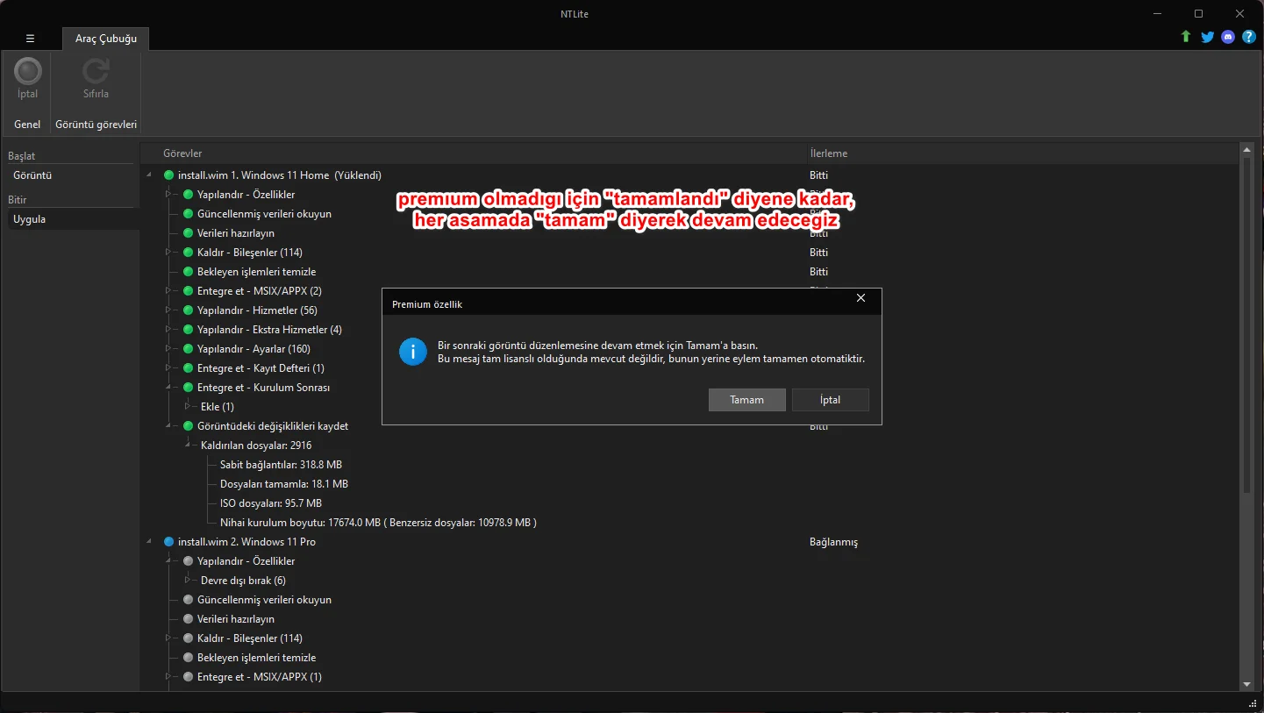Click the gray dot beside Entegre et - MSIX/APPX (1)

tap(188, 677)
